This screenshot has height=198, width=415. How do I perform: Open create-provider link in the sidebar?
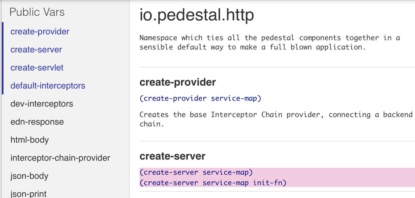(40, 31)
